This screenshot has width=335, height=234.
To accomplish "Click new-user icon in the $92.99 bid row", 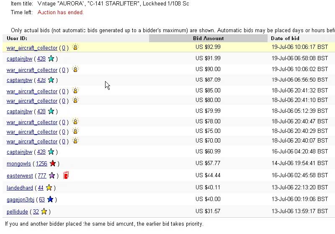I will pos(75,47).
